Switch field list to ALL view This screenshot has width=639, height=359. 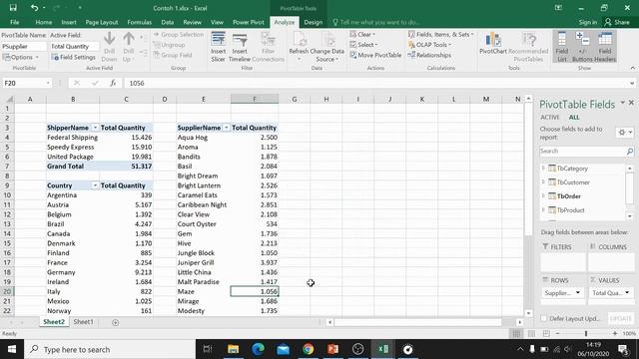click(x=574, y=118)
